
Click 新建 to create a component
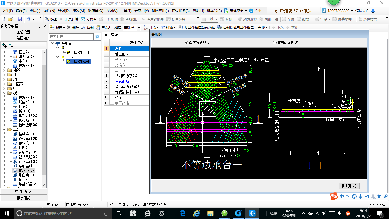[57, 28]
